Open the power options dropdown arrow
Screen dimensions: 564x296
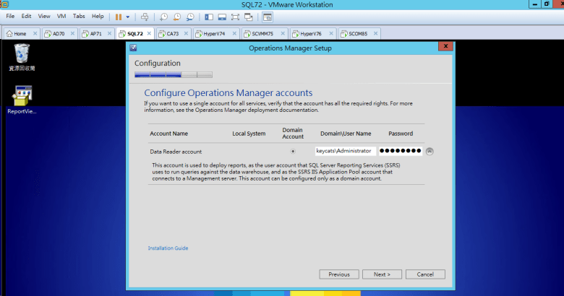pyautogui.click(x=128, y=16)
